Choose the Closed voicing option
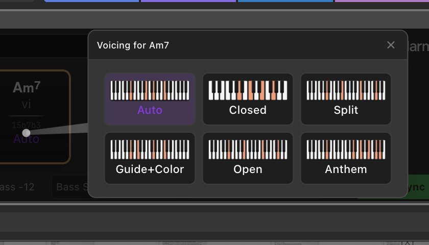 pyautogui.click(x=248, y=99)
